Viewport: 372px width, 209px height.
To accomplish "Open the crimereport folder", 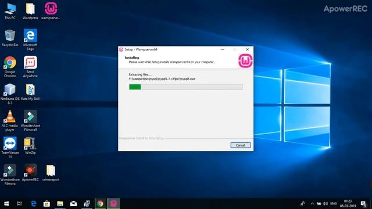I will [51, 173].
